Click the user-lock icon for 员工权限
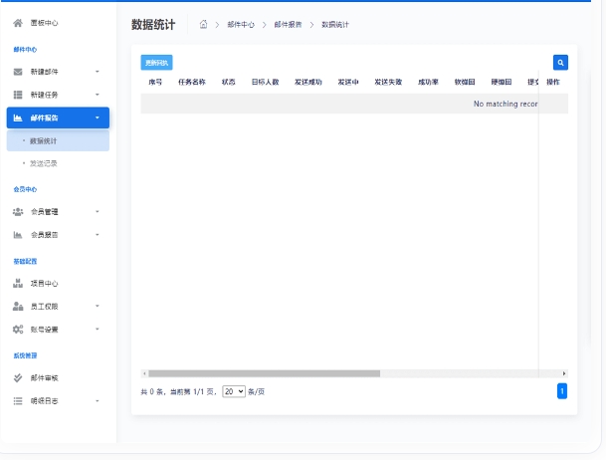The height and width of the screenshot is (460, 606). tap(18, 307)
